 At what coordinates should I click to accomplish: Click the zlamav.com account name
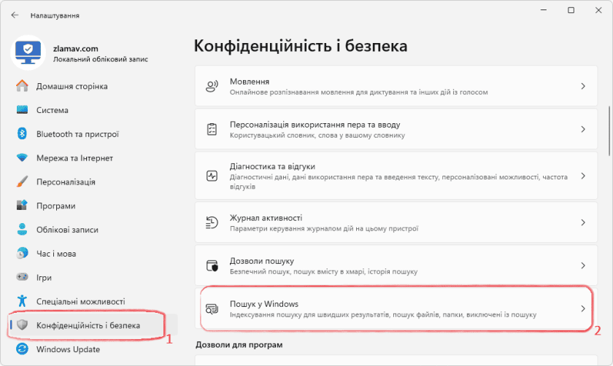tap(75, 48)
